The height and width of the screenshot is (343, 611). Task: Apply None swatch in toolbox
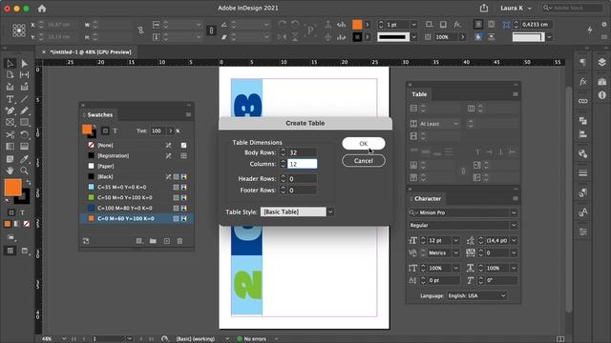point(27,224)
